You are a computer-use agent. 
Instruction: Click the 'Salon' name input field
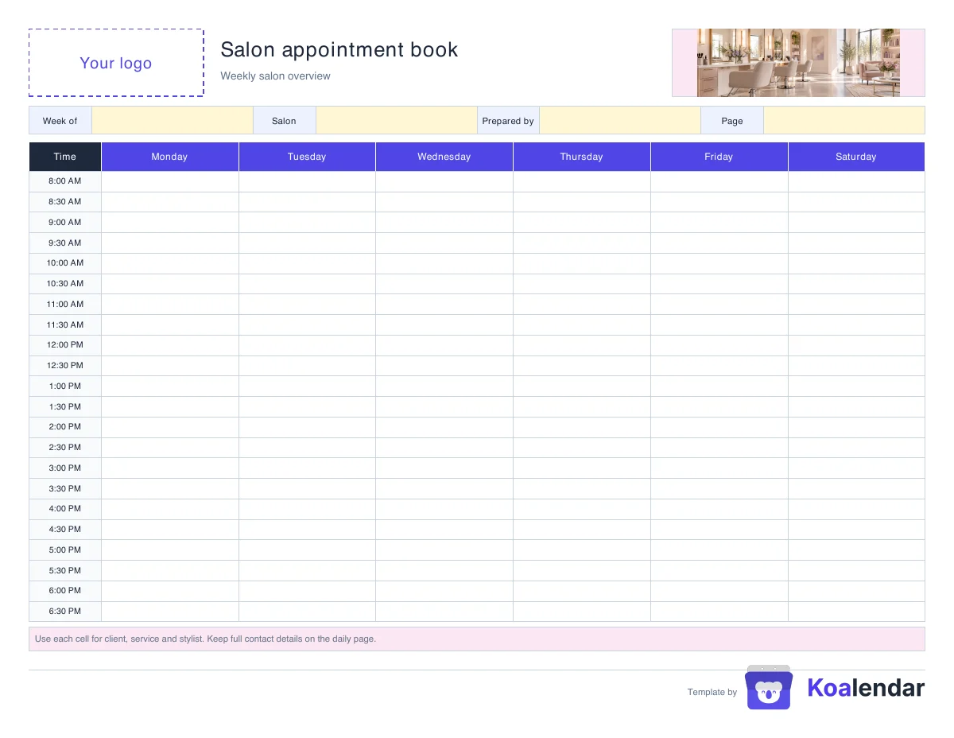[x=396, y=121]
